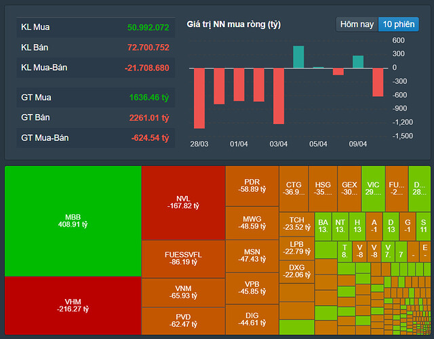
Task: Click the KL Mua-Bán value -21.708.680
Action: 146,68
